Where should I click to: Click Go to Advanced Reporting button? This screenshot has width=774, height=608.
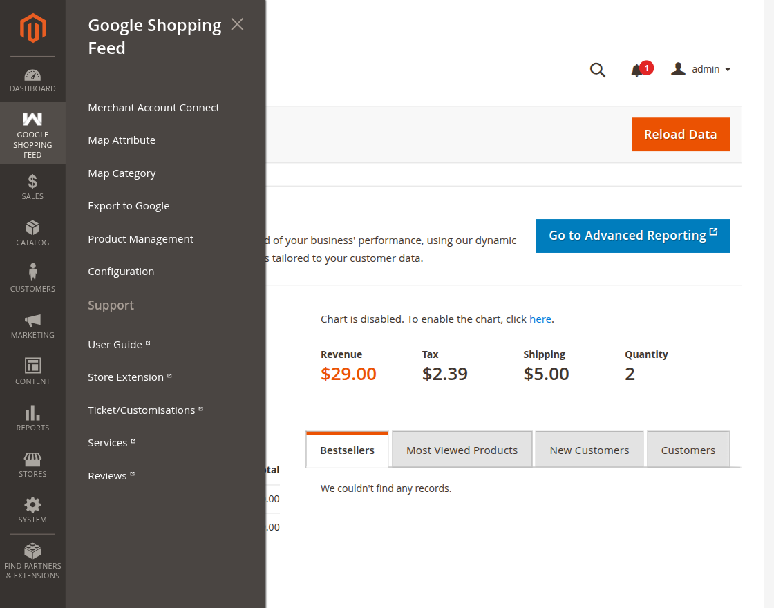coord(633,236)
